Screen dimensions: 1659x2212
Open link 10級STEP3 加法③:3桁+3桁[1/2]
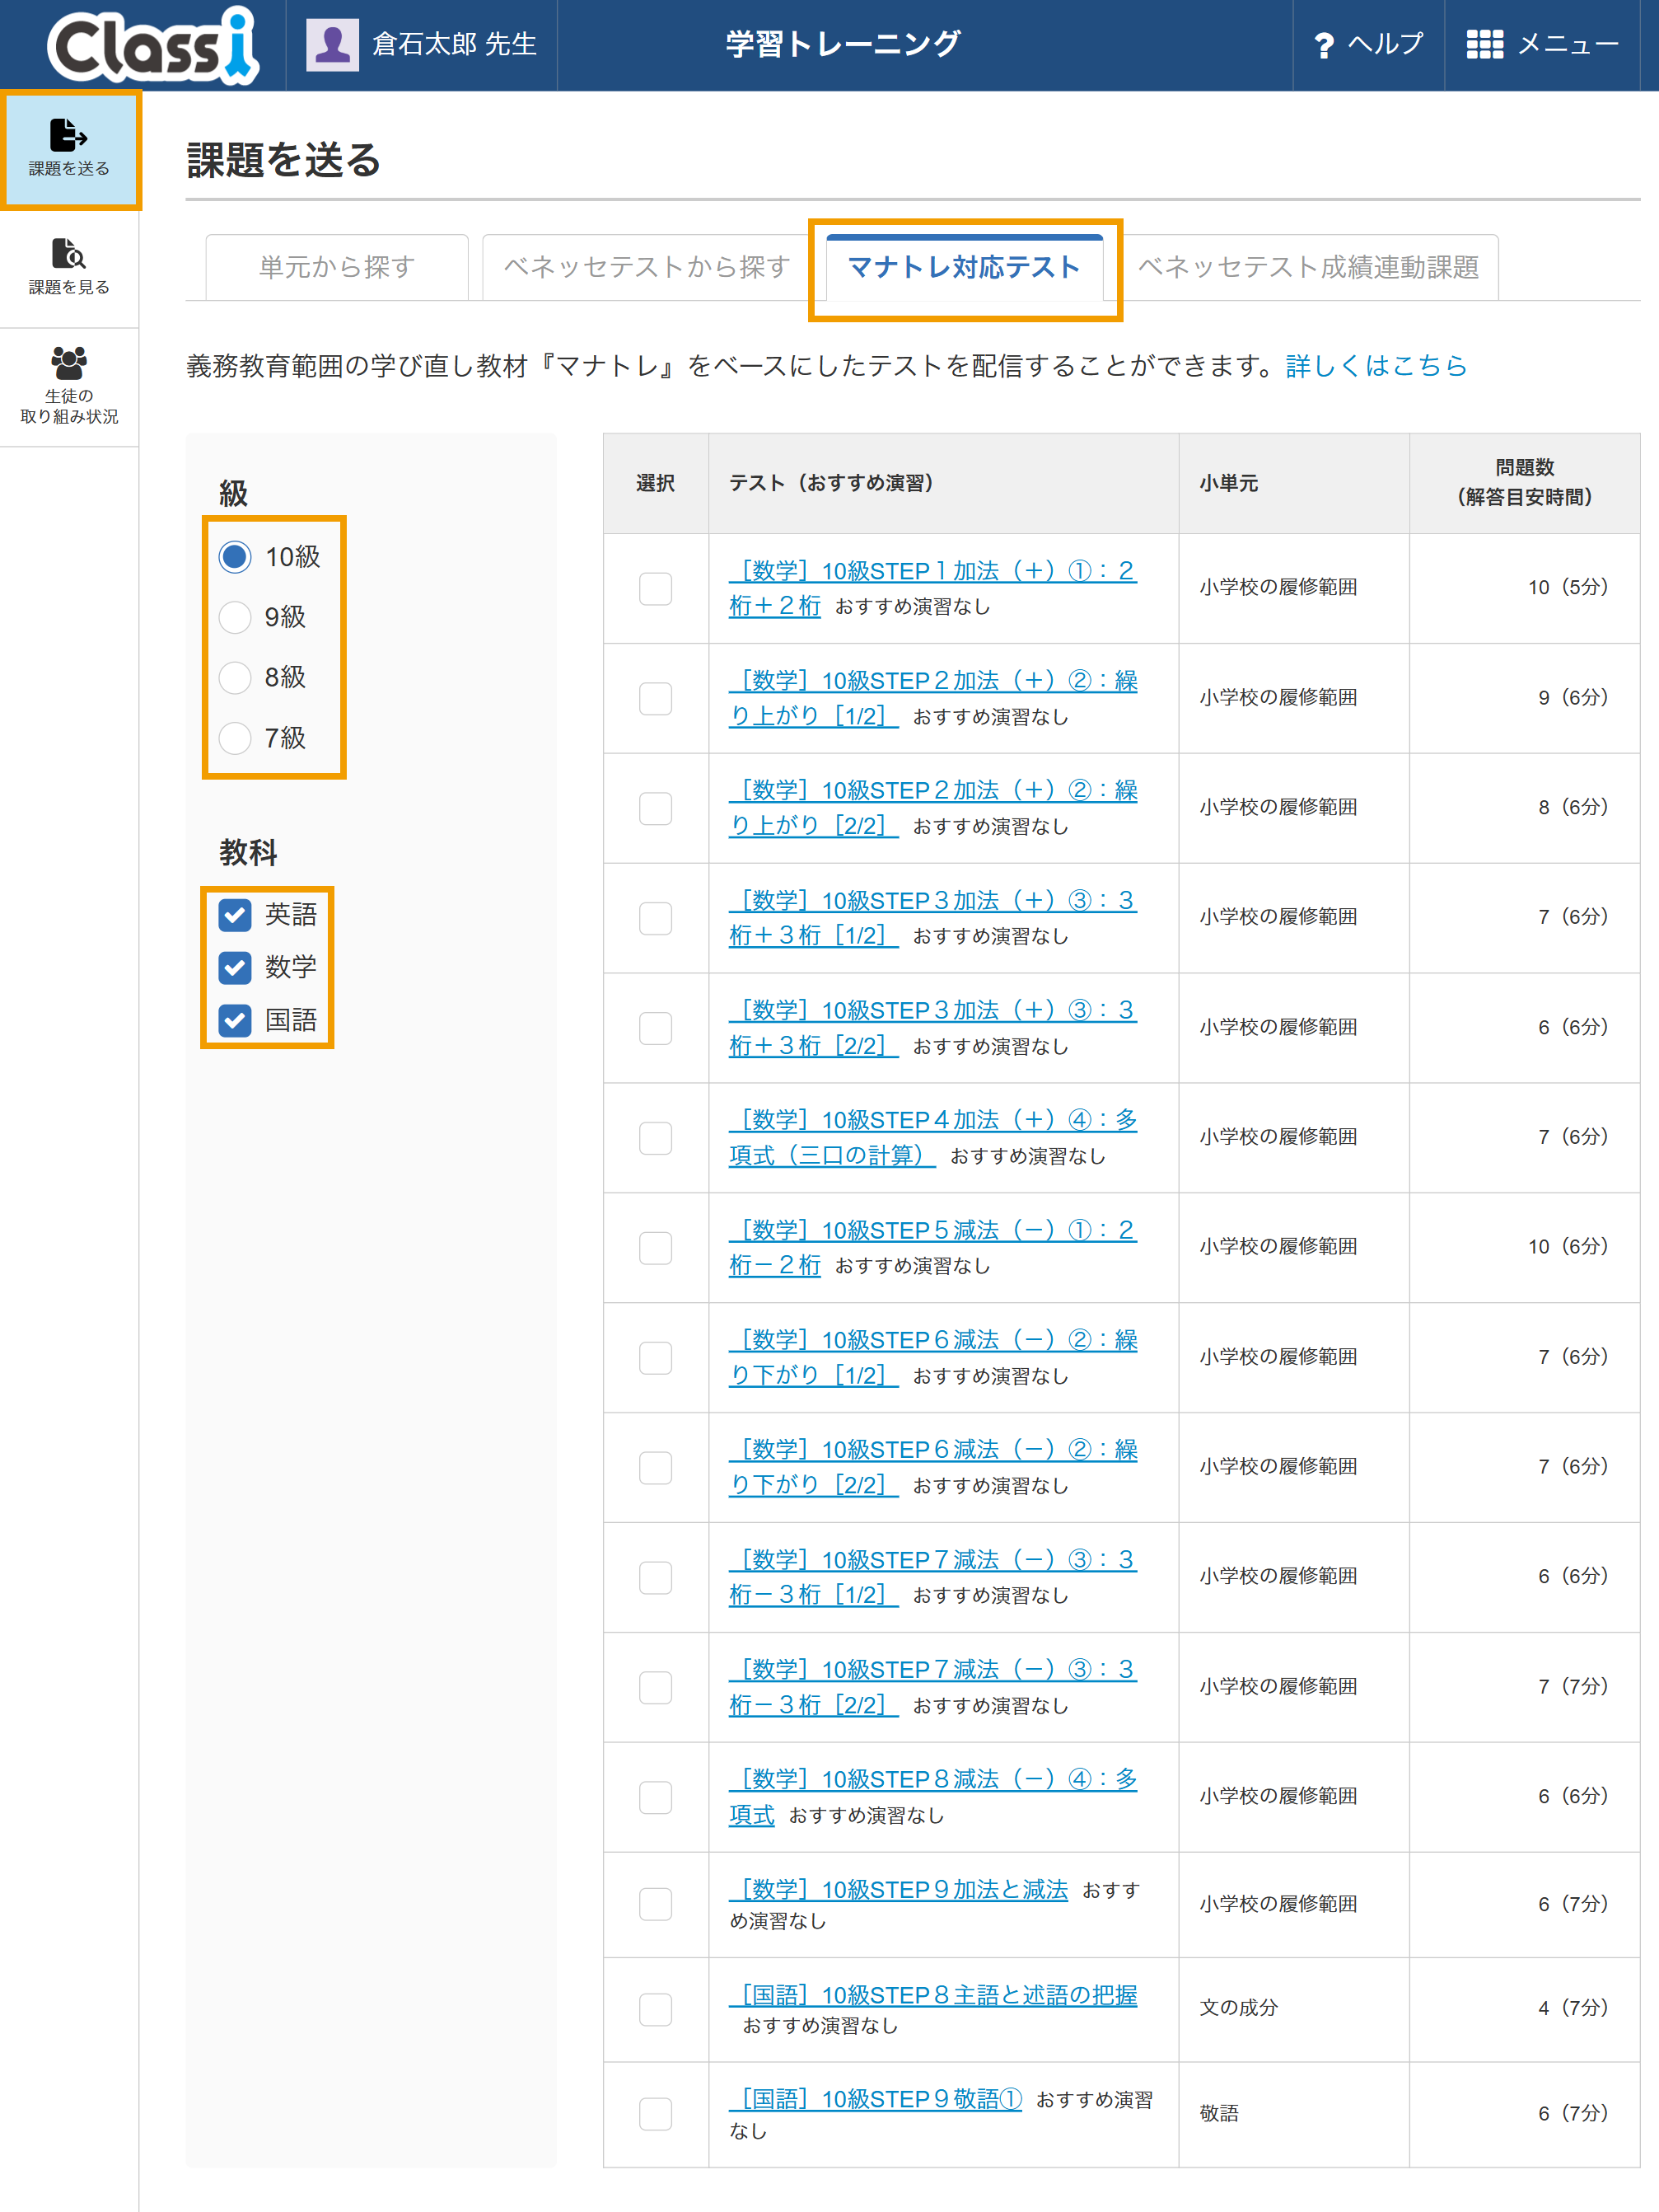(x=932, y=918)
